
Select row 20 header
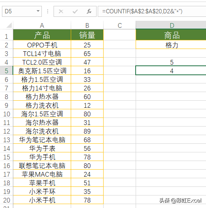(x=6, y=200)
